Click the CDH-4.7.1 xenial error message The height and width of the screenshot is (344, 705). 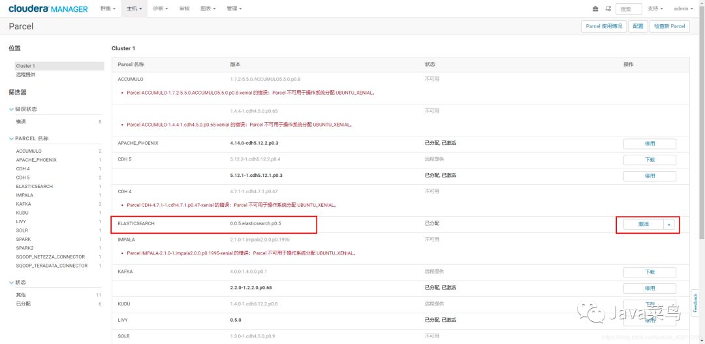pos(232,205)
